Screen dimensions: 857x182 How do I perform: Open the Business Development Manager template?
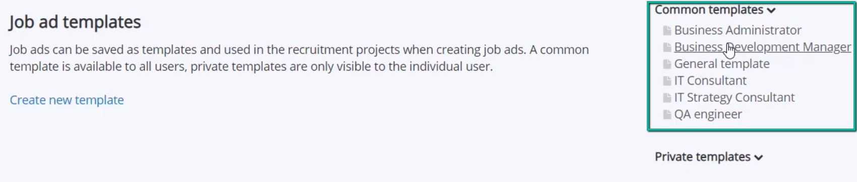pos(762,47)
